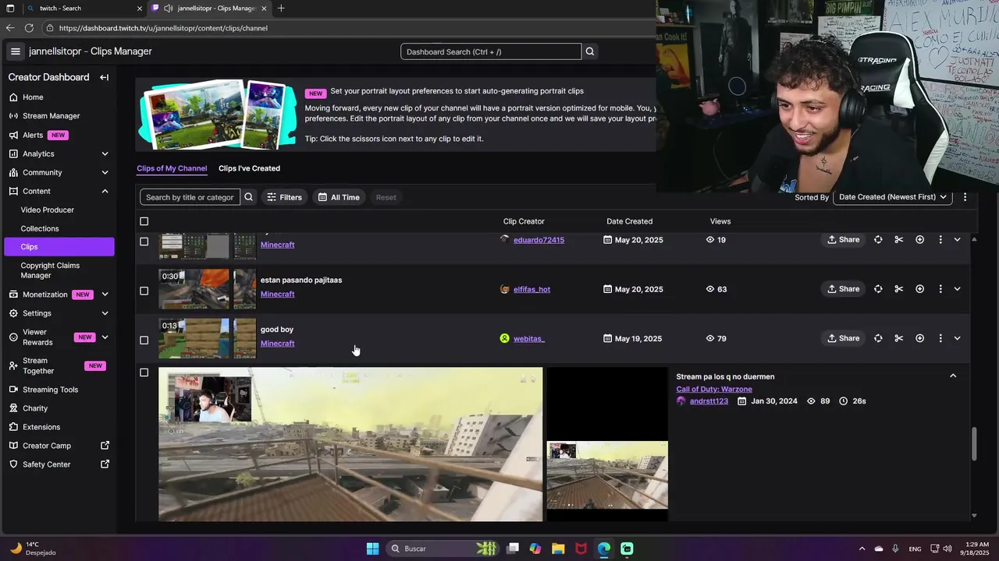
Task: Click the Dashboard Search magnifier button
Action: (x=590, y=51)
